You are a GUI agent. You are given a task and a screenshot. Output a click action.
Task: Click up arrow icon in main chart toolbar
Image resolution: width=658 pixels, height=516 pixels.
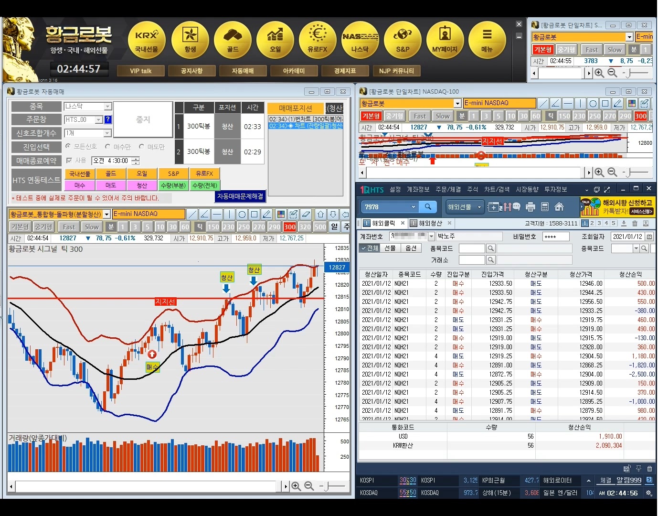click(321, 214)
